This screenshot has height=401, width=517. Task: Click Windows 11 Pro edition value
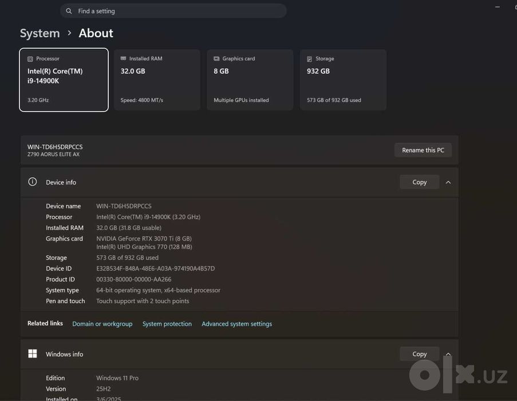pos(117,378)
